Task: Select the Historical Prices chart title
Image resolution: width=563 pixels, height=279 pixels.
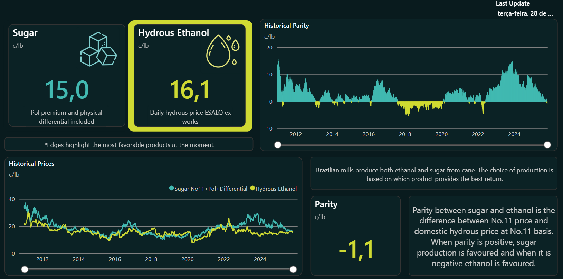Action: 31,164
